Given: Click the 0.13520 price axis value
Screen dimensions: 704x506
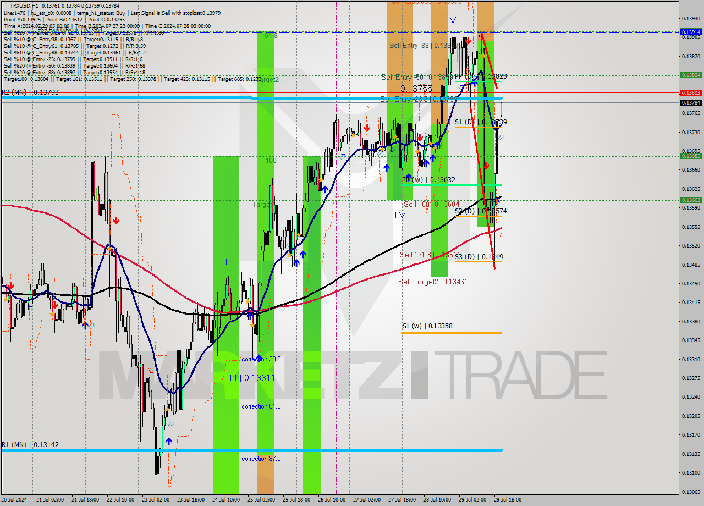Looking at the screenshot, I should 691,246.
